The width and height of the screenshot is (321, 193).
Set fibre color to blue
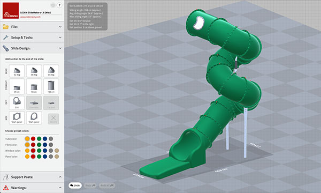(45, 145)
